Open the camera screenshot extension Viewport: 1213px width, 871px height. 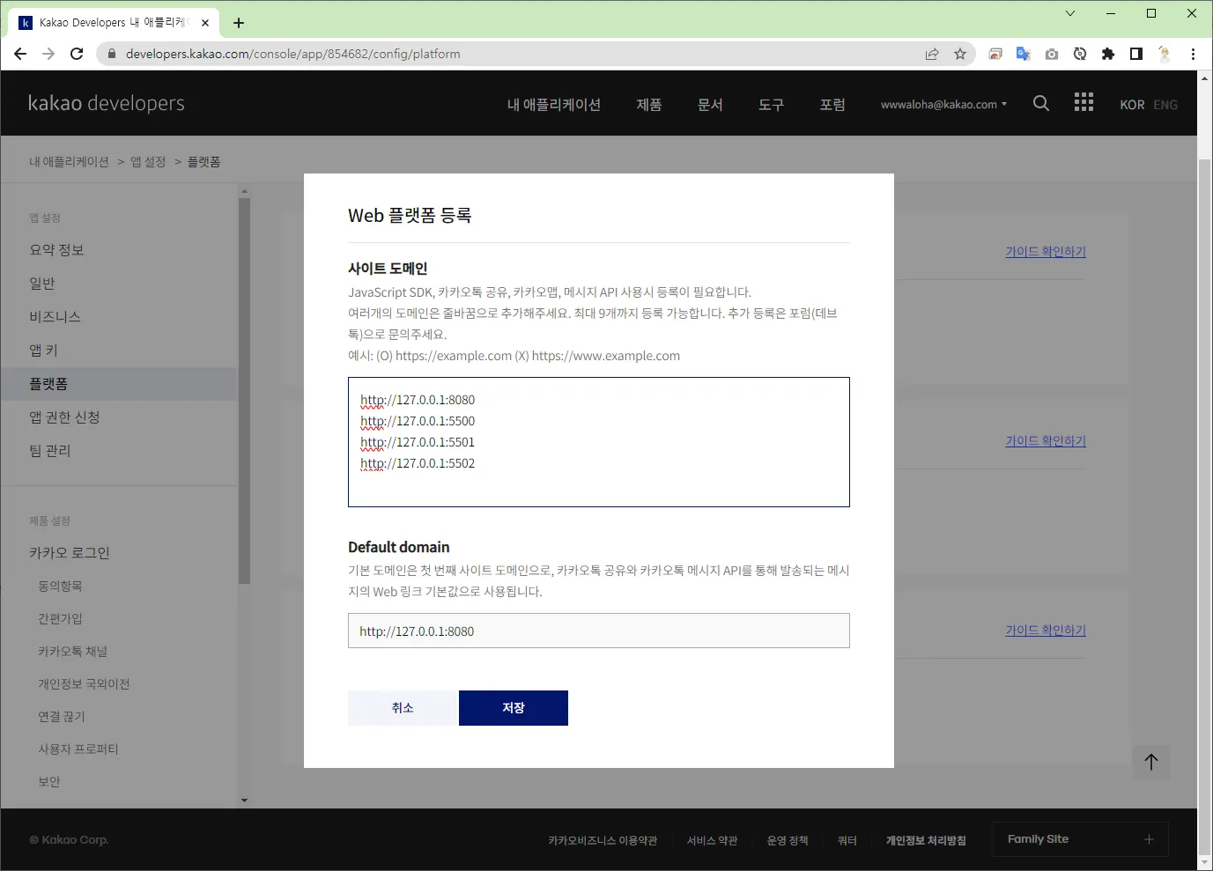(x=1052, y=54)
